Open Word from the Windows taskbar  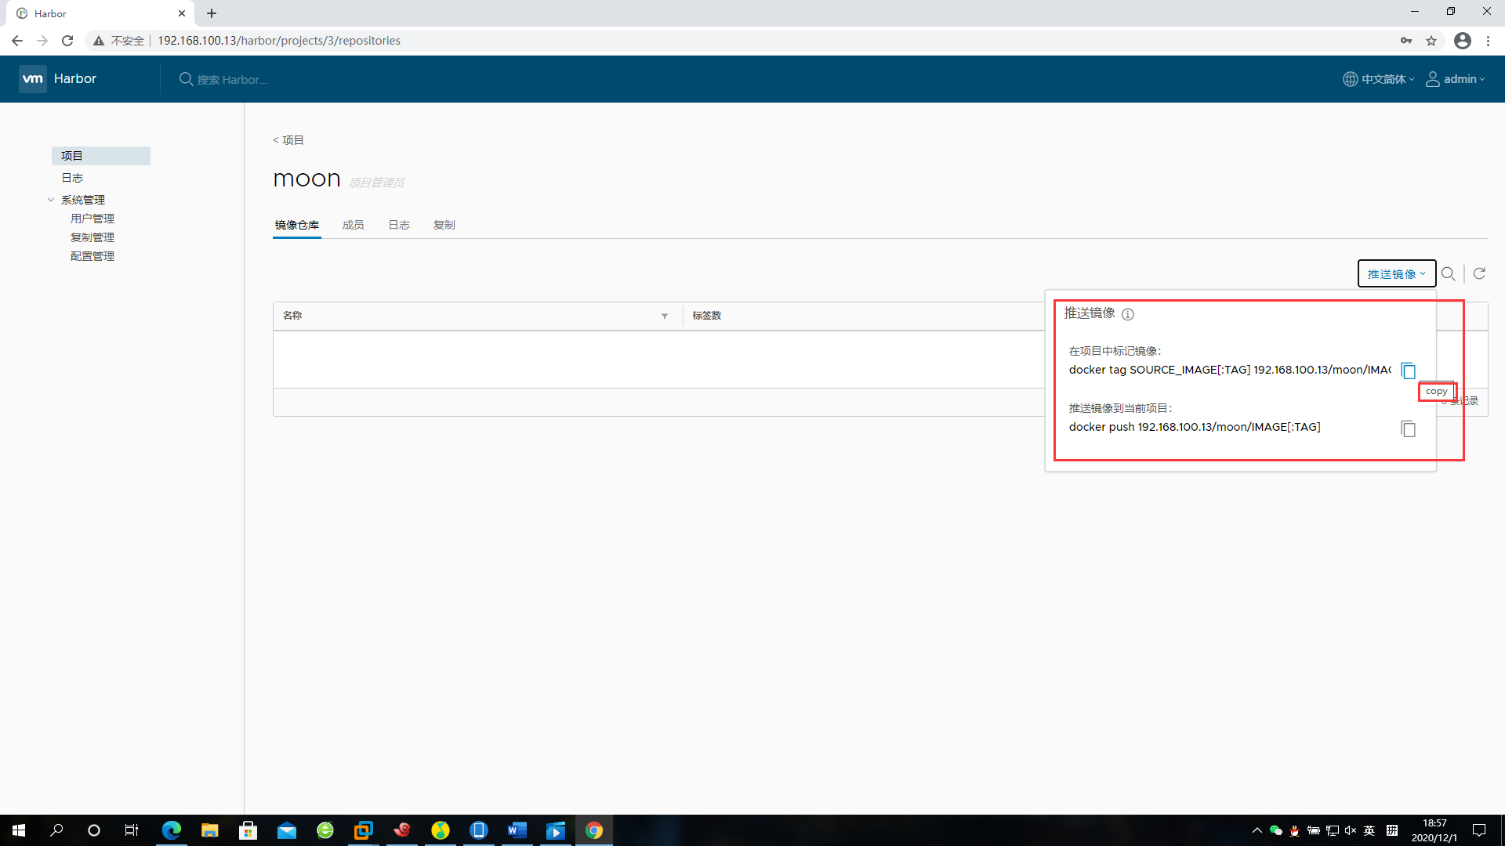[x=517, y=830]
